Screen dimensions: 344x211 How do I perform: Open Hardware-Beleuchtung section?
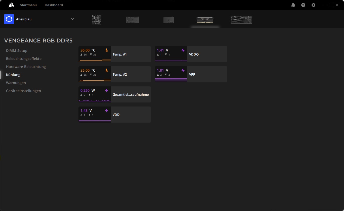point(26,67)
